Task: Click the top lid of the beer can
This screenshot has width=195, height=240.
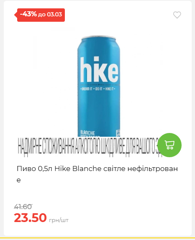Action: 99,37
